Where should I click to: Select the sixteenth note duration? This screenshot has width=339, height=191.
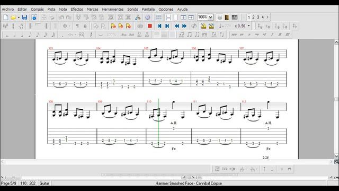coord(38,34)
